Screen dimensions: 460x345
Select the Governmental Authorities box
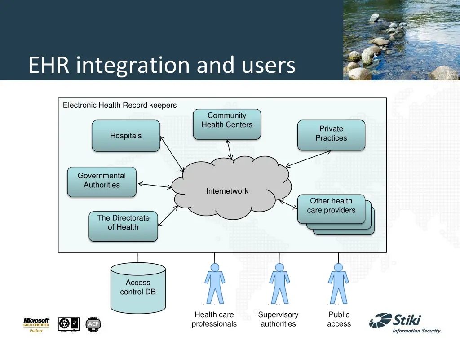(x=102, y=182)
